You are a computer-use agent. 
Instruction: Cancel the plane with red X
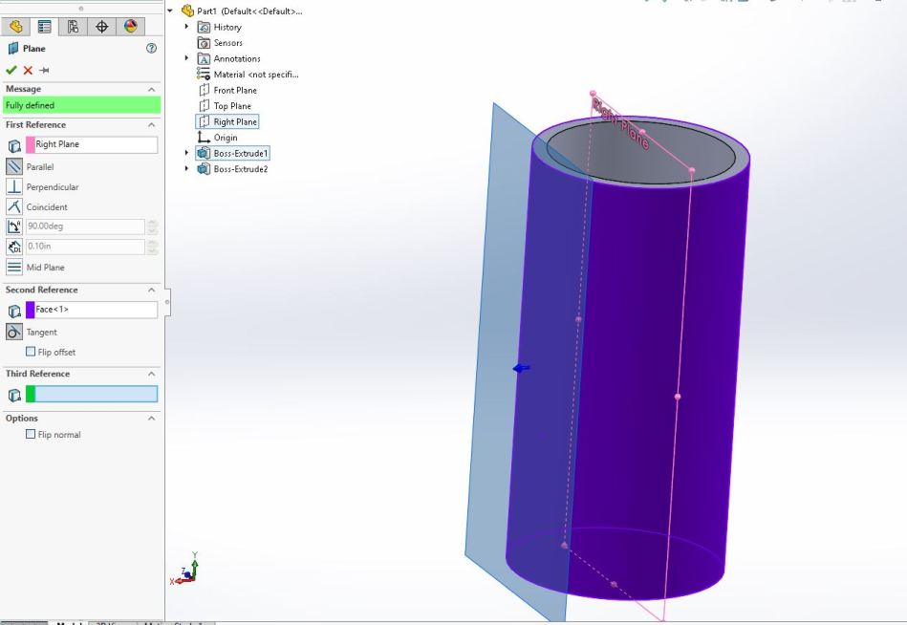[28, 70]
